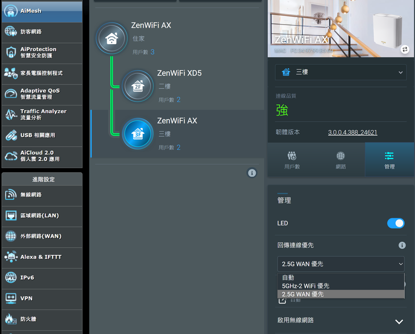This screenshot has height=334, width=415.
Task: Open the 2.5G WAN 優先 backhaul dropdown
Action: coord(341,264)
